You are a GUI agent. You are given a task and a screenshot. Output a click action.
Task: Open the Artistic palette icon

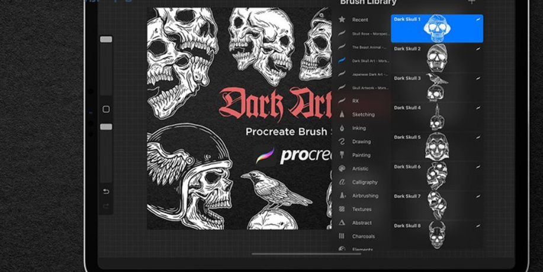[342, 169]
